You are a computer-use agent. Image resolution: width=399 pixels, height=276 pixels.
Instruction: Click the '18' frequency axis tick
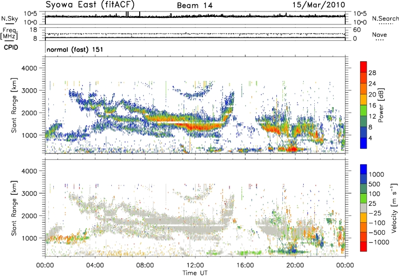pyautogui.click(x=33, y=30)
